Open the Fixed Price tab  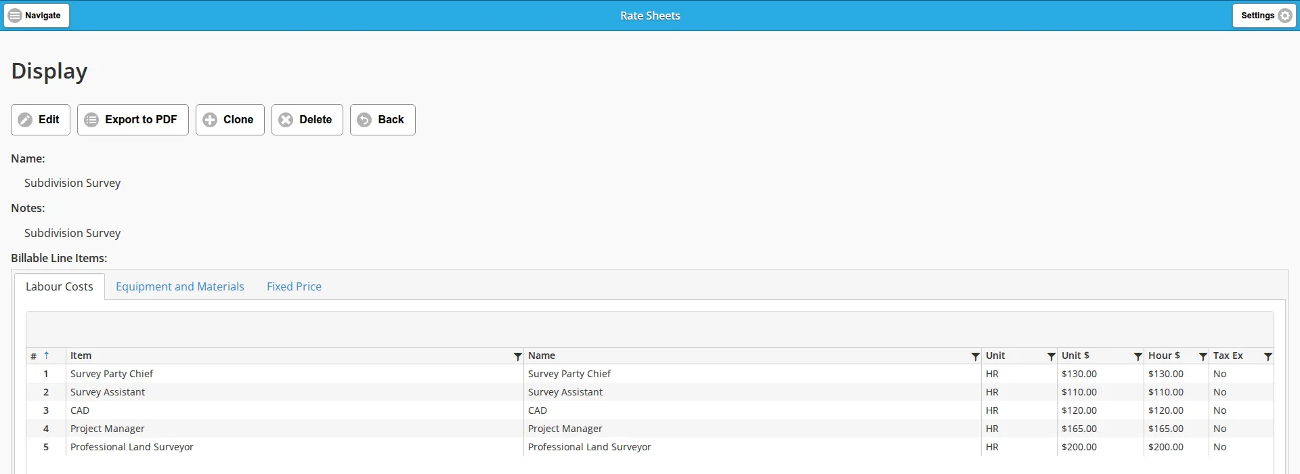pos(294,286)
